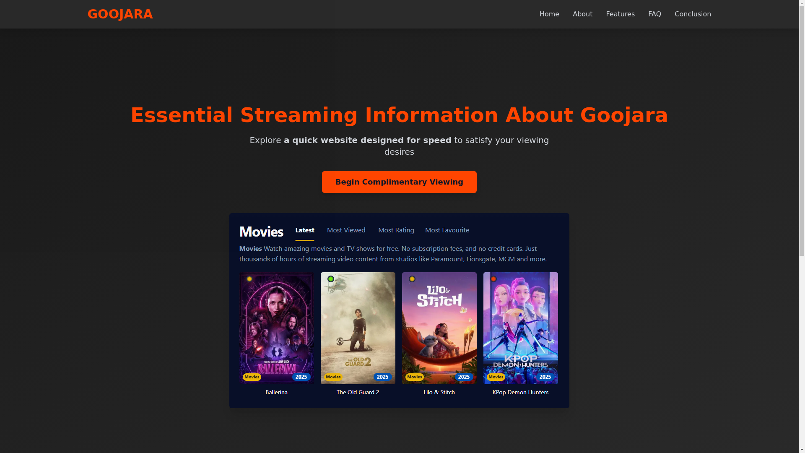This screenshot has width=805, height=453.
Task: Click The Old Guard 2 title text
Action: click(358, 393)
